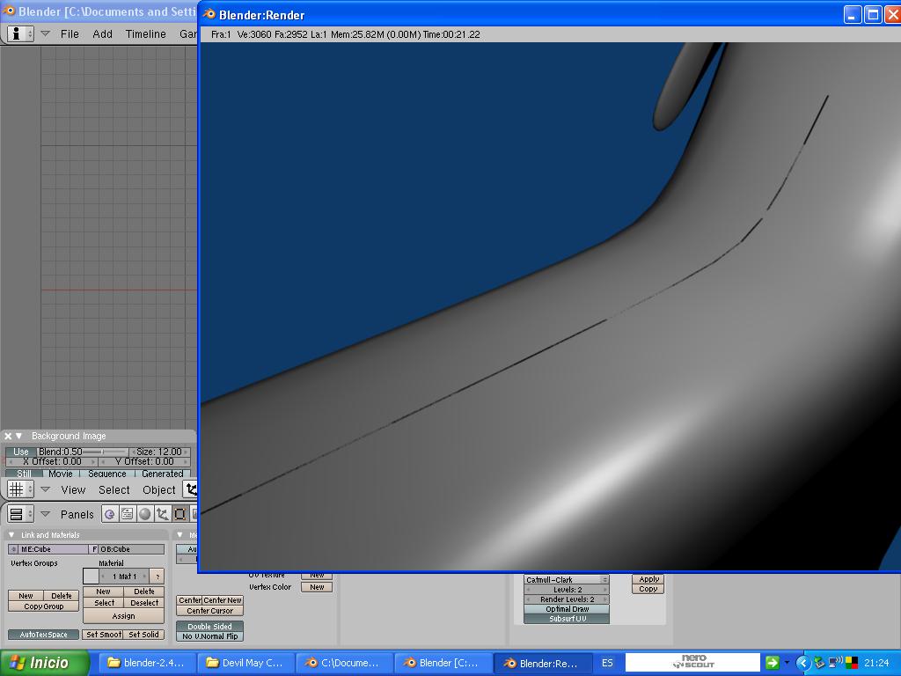Click the Blend slider in Background Image
Image resolution: width=901 pixels, height=676 pixels.
tap(83, 452)
